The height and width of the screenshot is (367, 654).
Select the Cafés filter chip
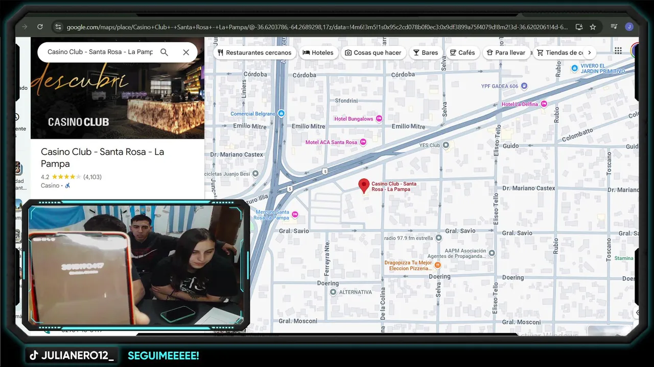(x=462, y=53)
